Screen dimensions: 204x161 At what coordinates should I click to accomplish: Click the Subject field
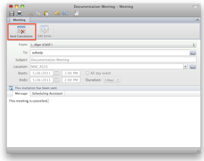(x=113, y=60)
